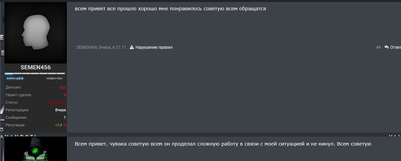The width and height of the screenshot is (401, 161).
Task: Click the warning triangle icon beside Нарушение правил
Action: (x=132, y=47)
